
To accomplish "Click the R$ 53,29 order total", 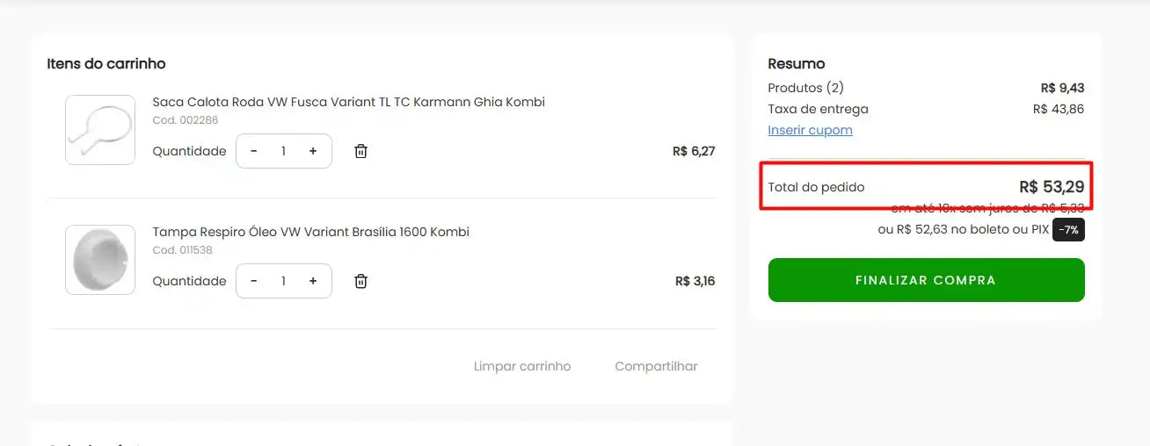I will [1052, 187].
